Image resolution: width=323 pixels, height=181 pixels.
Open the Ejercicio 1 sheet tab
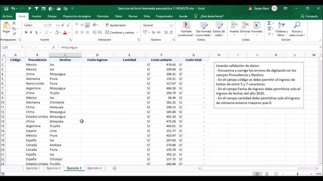33,168
